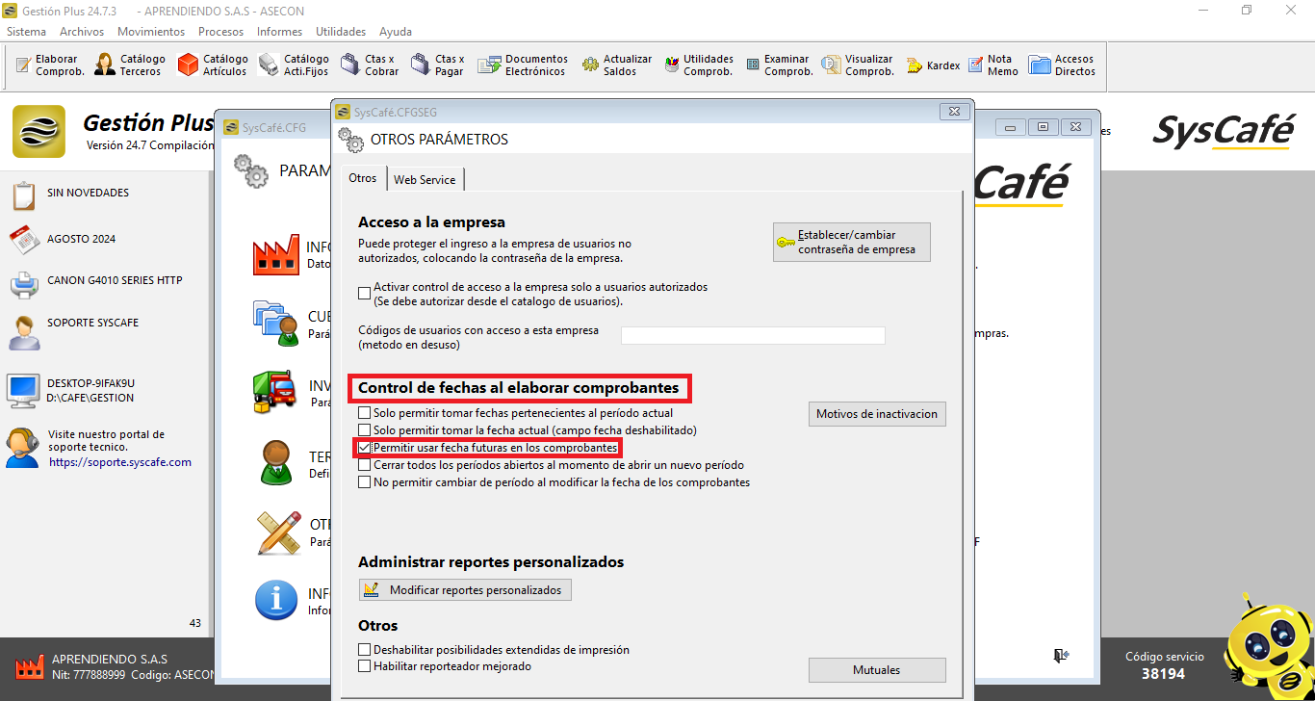Check Habilitar reporteador mejorado
This screenshot has width=1315, height=701.
(364, 665)
